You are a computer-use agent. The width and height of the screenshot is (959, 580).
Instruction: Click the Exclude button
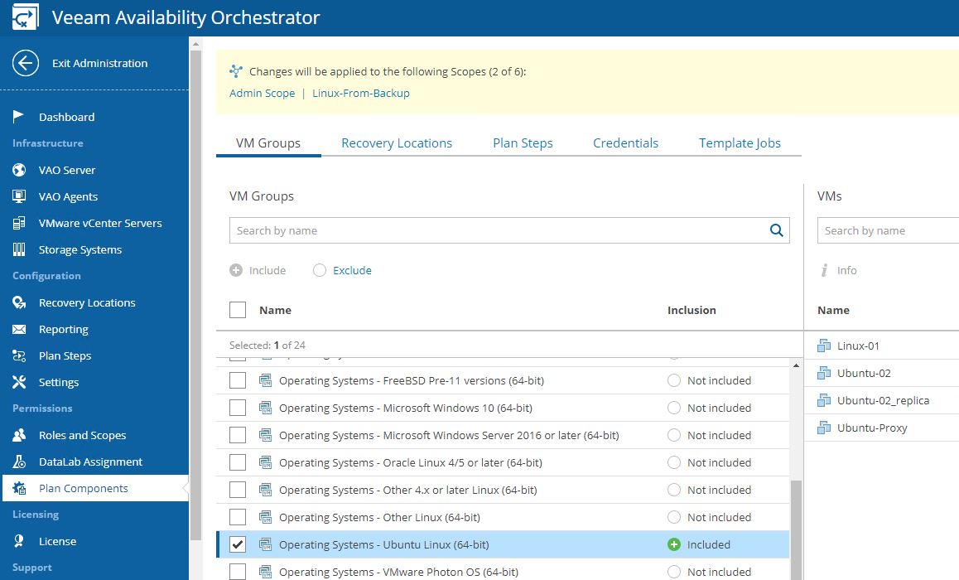pos(342,270)
